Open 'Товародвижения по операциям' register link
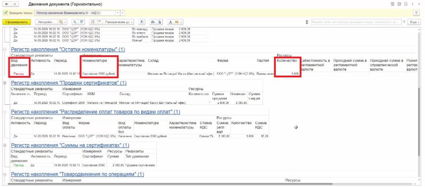 pyautogui.click(x=77, y=174)
